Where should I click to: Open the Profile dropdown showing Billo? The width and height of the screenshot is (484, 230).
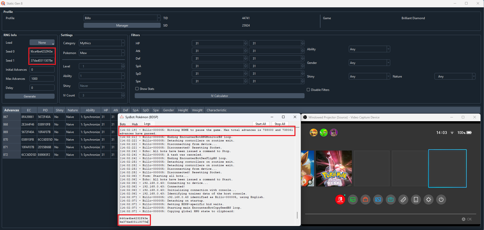point(122,18)
